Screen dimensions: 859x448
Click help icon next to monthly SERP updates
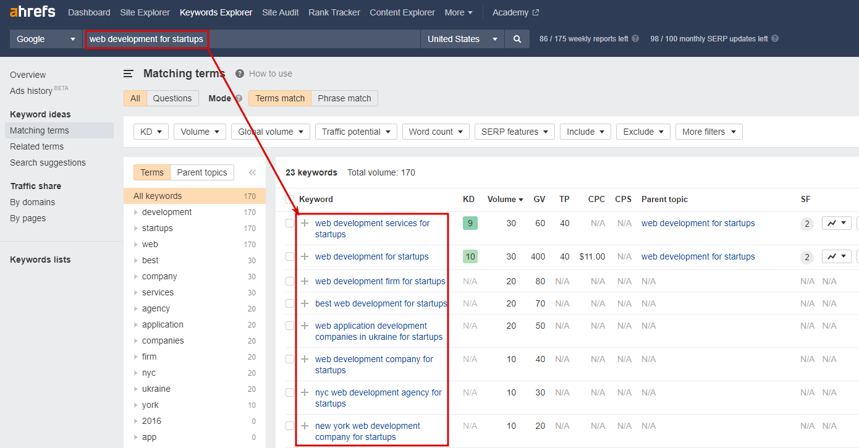pos(775,38)
